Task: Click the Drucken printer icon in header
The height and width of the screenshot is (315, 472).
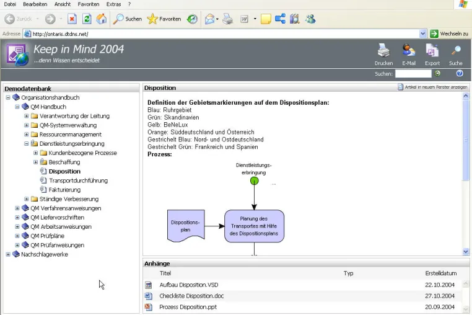Action: click(x=383, y=50)
